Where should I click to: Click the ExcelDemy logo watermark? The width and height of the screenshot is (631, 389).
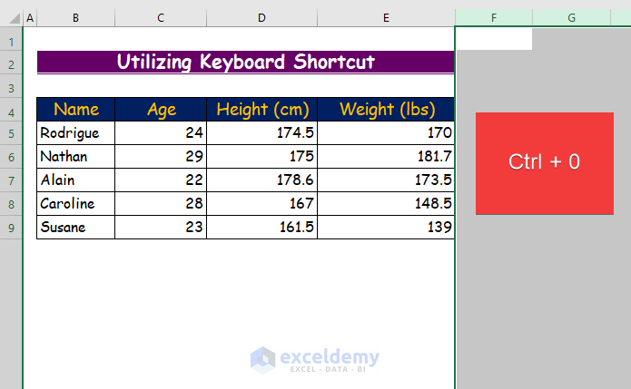click(x=315, y=358)
